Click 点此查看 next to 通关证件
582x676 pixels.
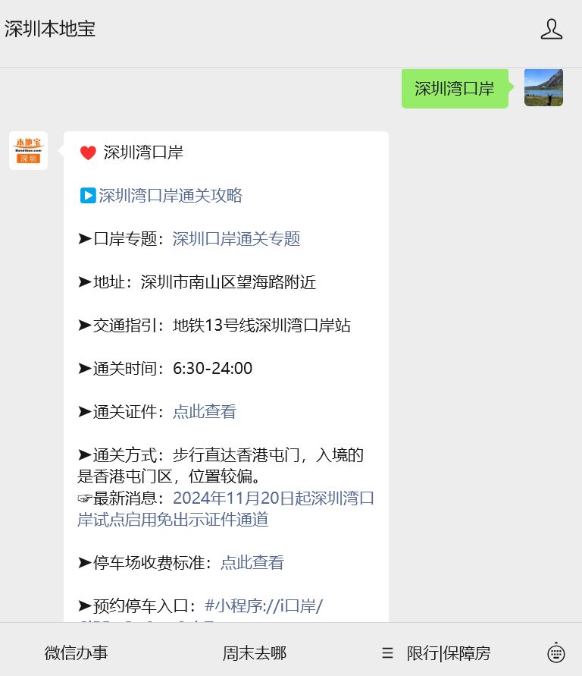pyautogui.click(x=205, y=412)
